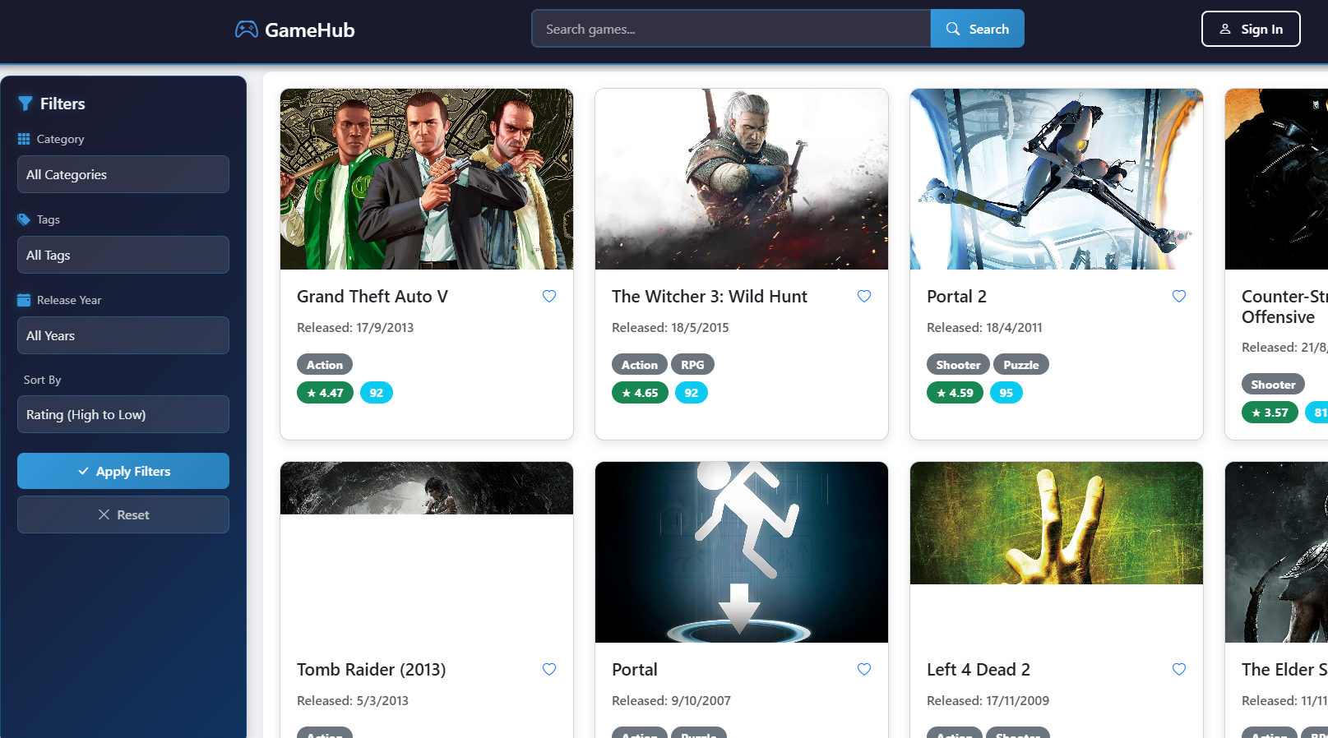Toggle favorite heart on Portal card
1328x738 pixels.
click(x=864, y=670)
